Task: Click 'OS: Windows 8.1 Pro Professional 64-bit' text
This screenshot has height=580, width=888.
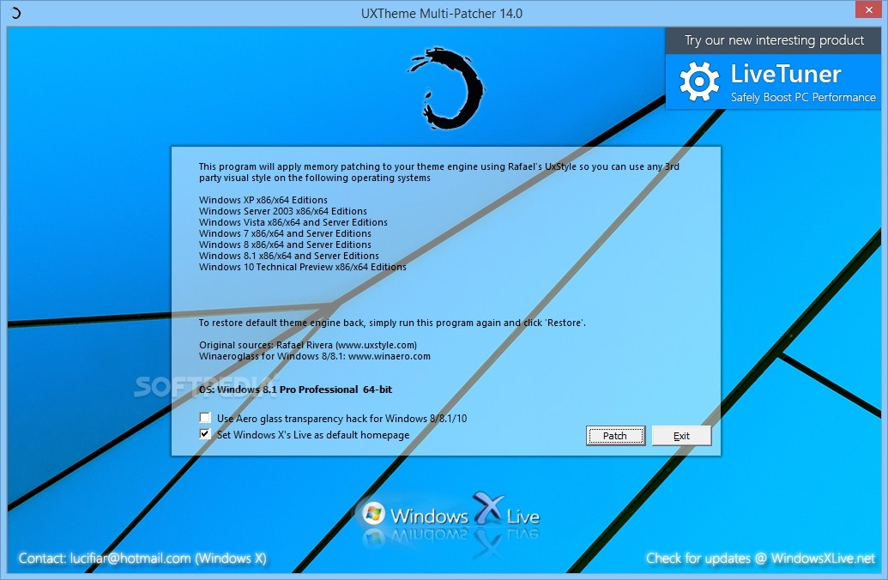Action: click(x=296, y=390)
